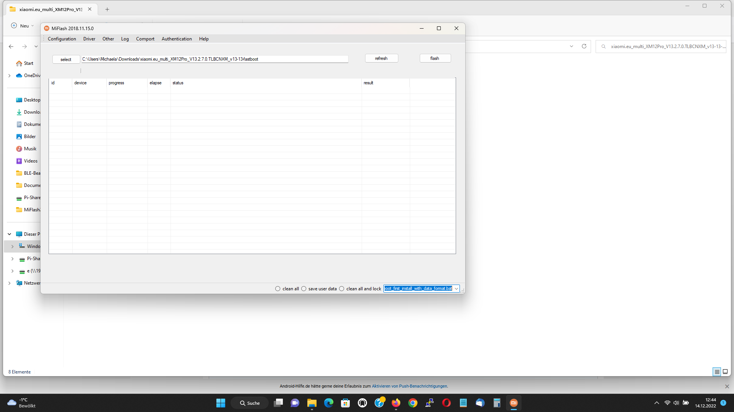Collapse the Dieser PC tree node
The height and width of the screenshot is (412, 734).
[x=10, y=234]
